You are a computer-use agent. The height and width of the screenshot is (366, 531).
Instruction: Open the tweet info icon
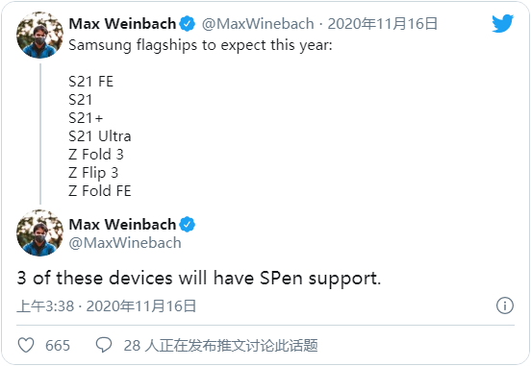click(505, 305)
